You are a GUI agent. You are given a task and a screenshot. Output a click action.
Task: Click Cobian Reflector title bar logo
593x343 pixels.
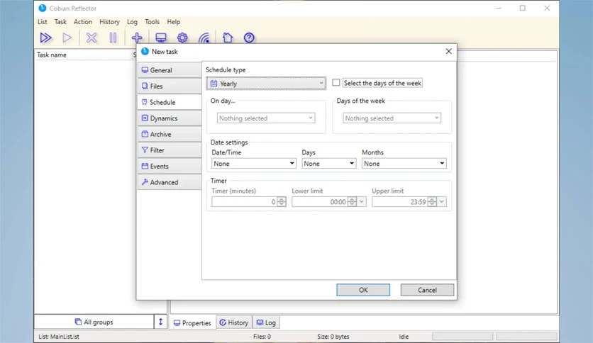click(43, 8)
